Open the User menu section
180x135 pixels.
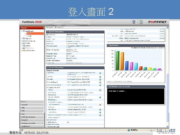[x=32, y=114]
